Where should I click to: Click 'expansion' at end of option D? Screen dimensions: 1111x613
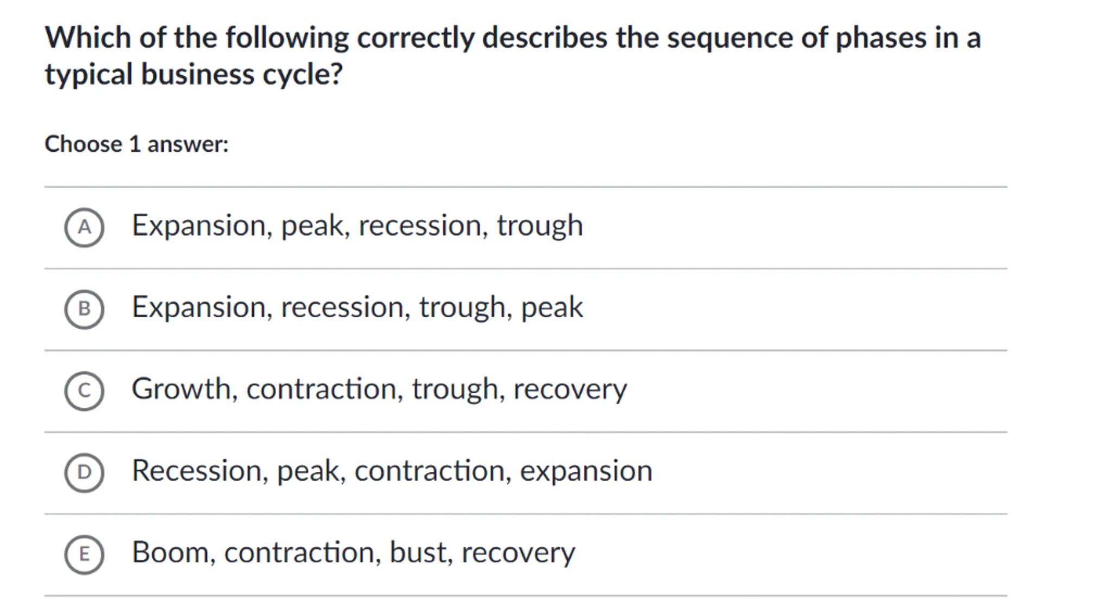pyautogui.click(x=586, y=471)
